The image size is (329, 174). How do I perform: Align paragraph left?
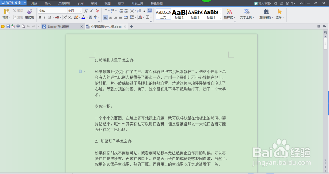(105, 17)
